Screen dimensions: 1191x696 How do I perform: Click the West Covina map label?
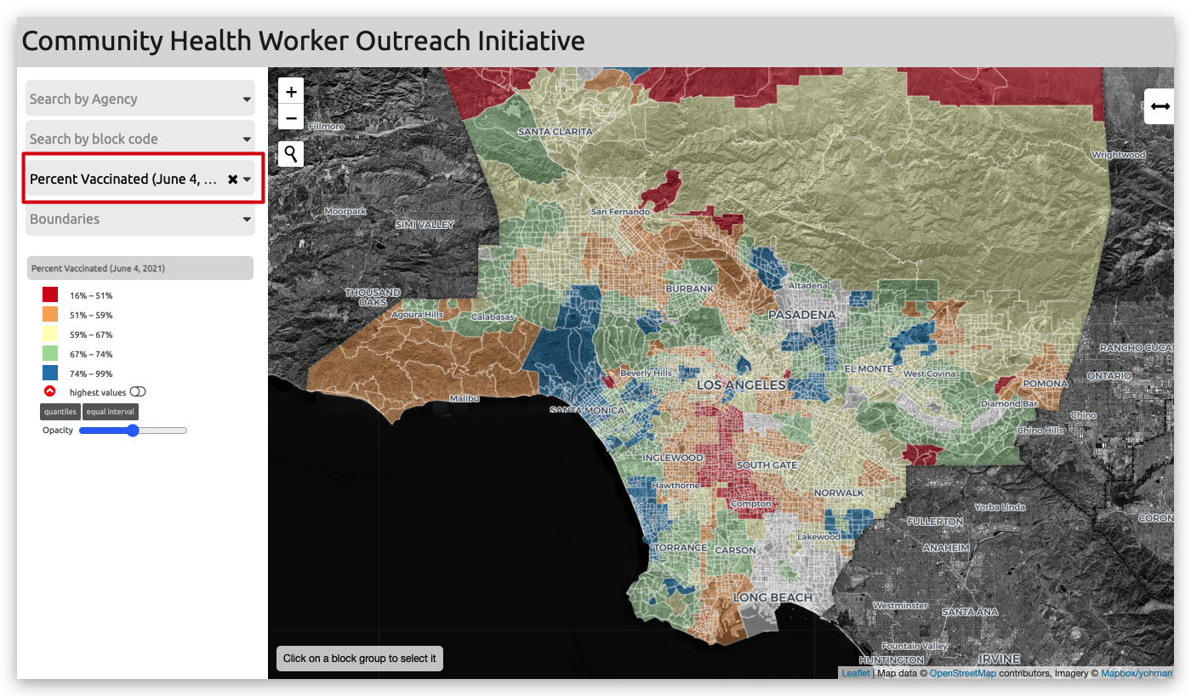(931, 374)
